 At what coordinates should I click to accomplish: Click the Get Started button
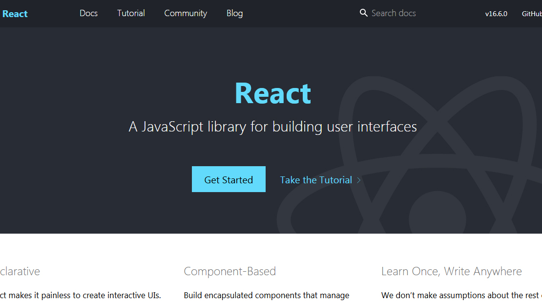(229, 179)
